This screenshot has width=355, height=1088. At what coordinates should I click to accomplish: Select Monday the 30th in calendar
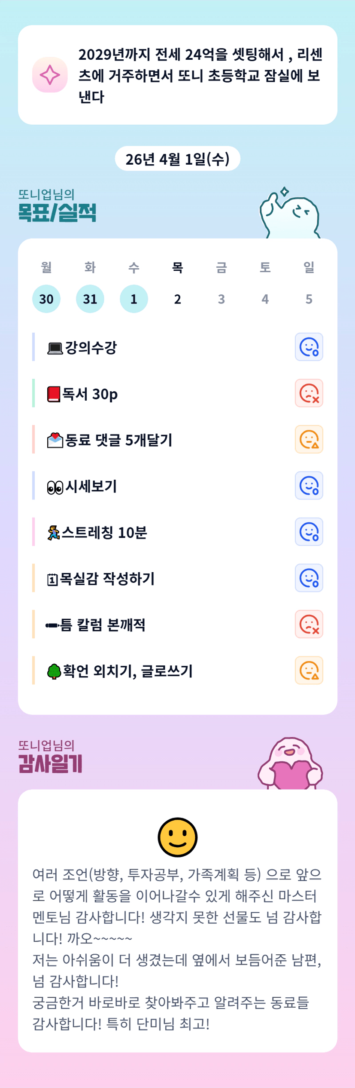point(46,299)
